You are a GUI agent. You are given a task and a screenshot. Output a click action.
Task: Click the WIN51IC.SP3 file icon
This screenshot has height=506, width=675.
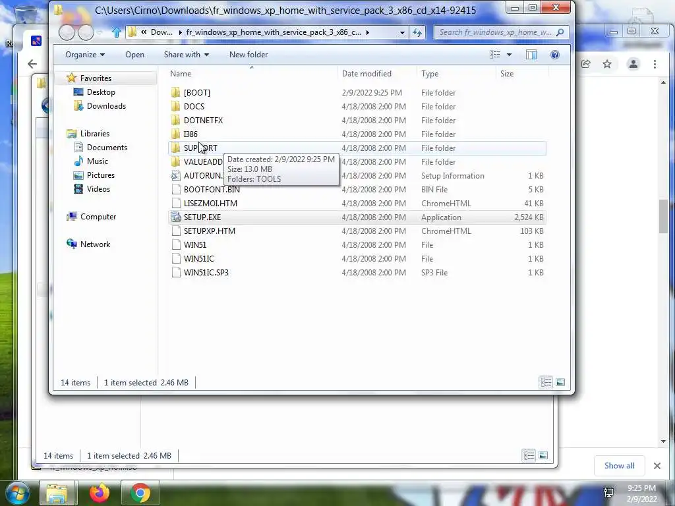(175, 272)
